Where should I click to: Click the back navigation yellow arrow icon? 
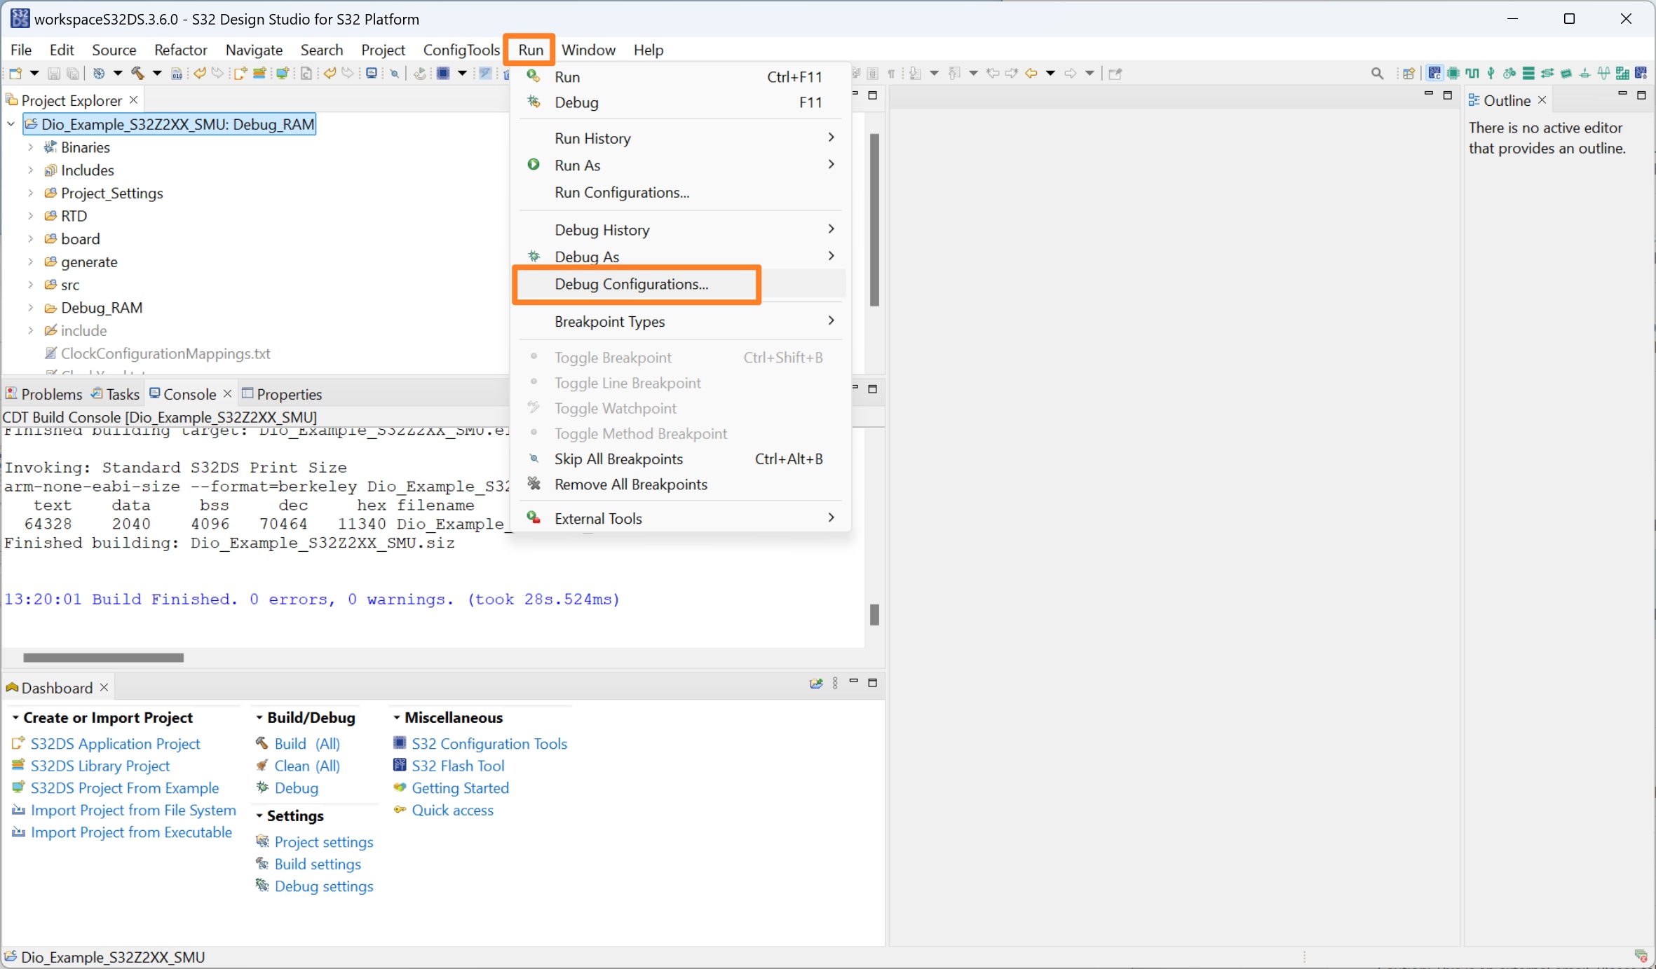point(1031,73)
